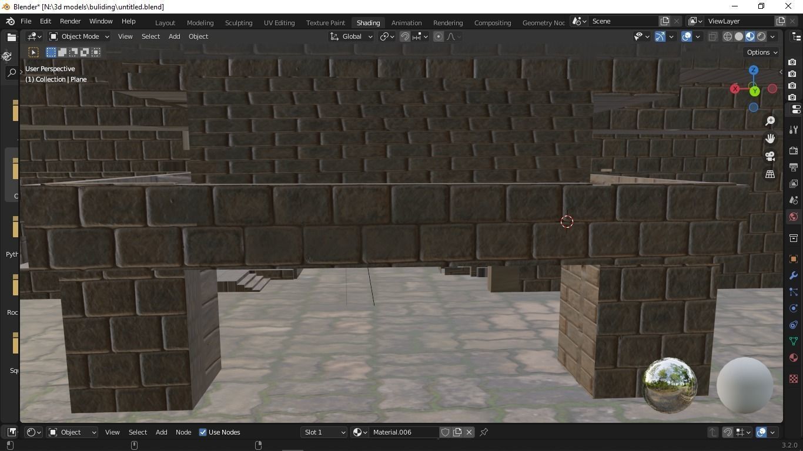Open the Global transform orientation dropdown
Image resolution: width=803 pixels, height=451 pixels.
[x=352, y=36]
